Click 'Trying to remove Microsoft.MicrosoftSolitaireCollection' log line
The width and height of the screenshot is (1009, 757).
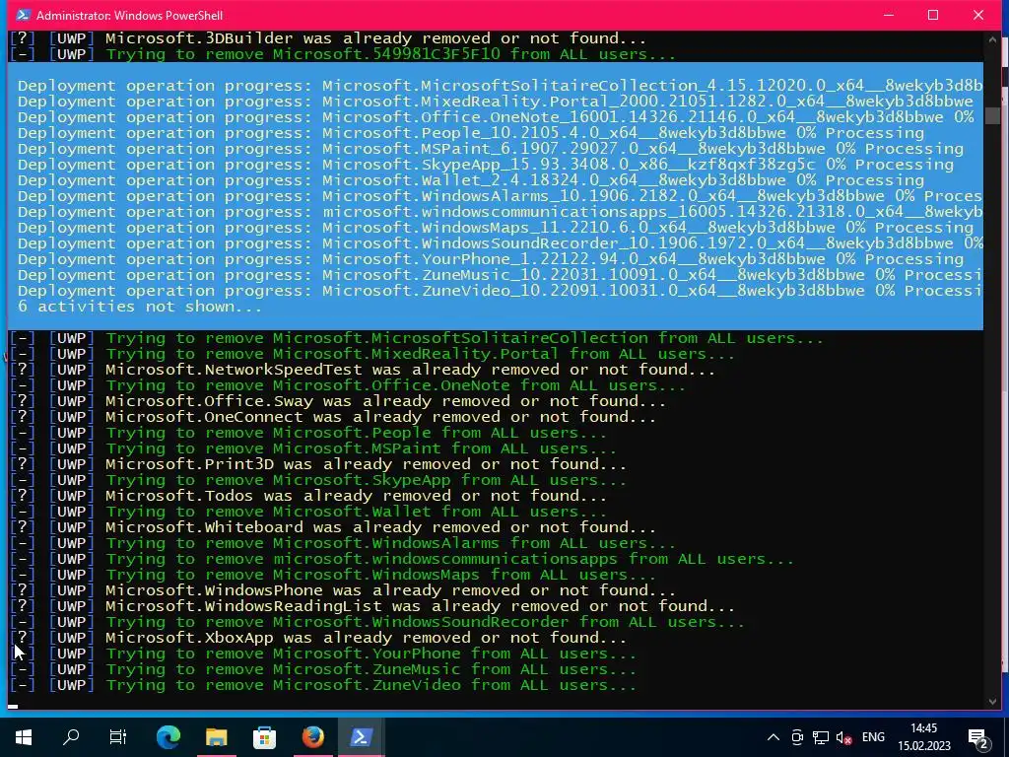(x=417, y=338)
